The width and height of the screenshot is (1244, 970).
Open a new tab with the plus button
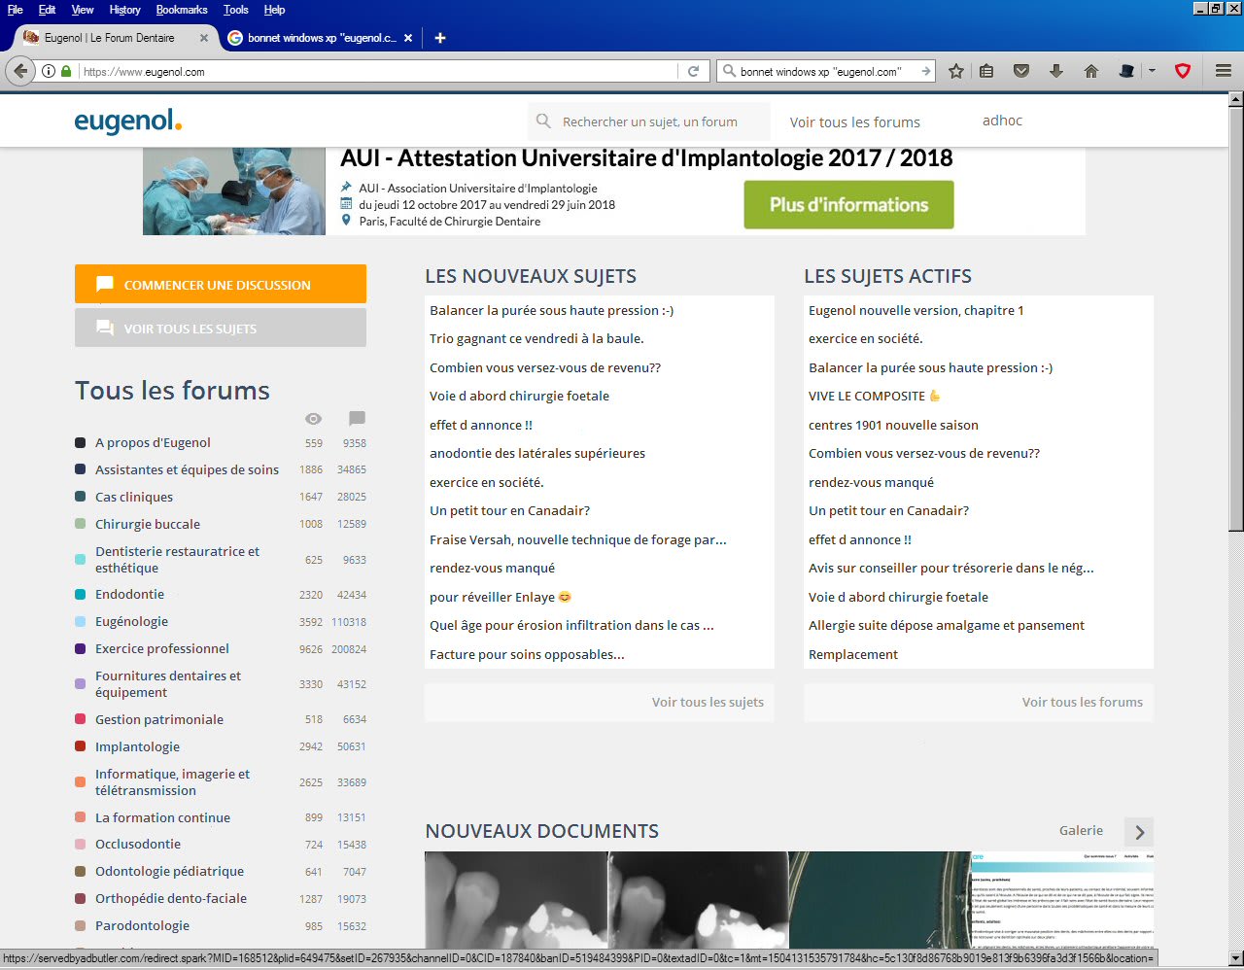pos(440,38)
